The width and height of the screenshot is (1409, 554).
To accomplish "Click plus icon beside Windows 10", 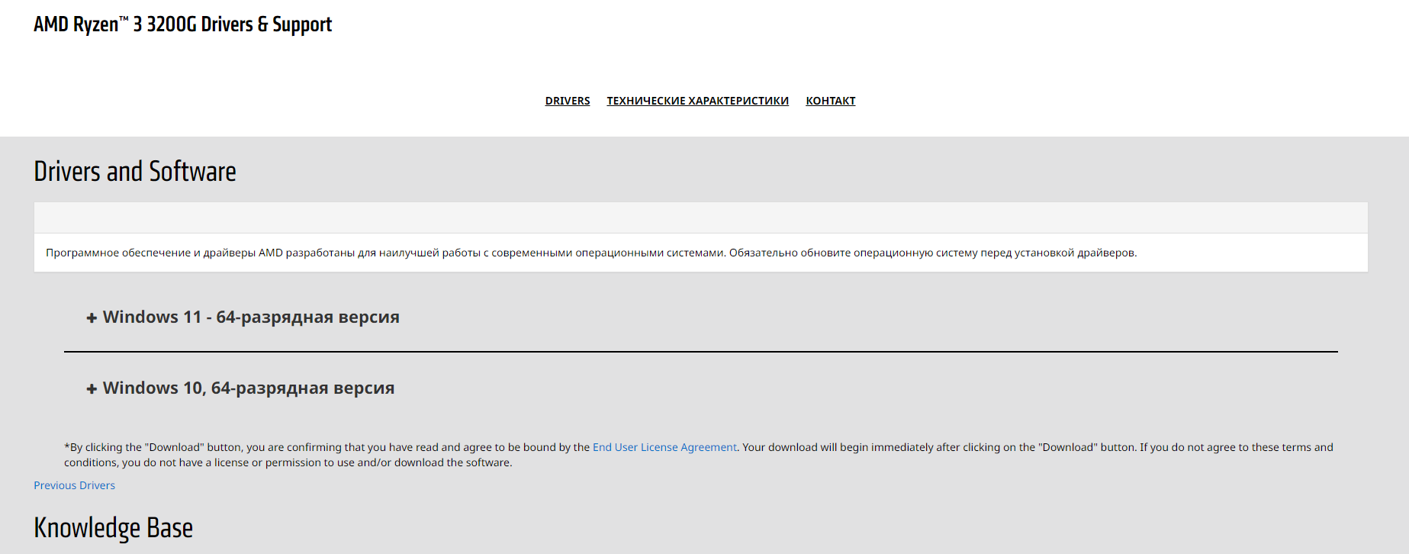I will (x=92, y=389).
